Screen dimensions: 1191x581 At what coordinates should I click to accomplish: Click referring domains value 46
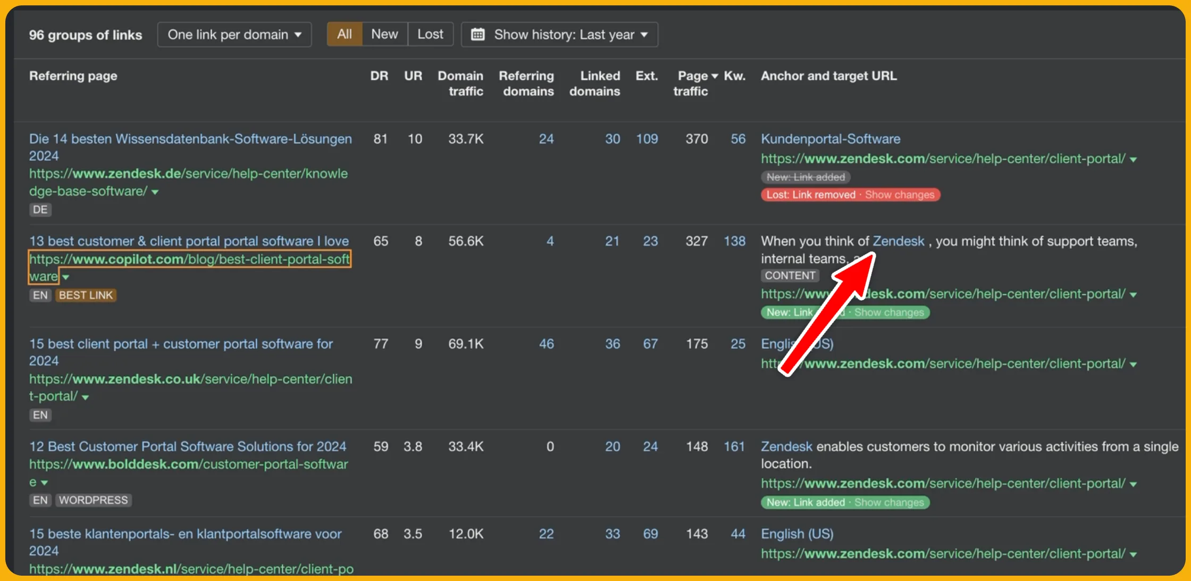point(546,344)
